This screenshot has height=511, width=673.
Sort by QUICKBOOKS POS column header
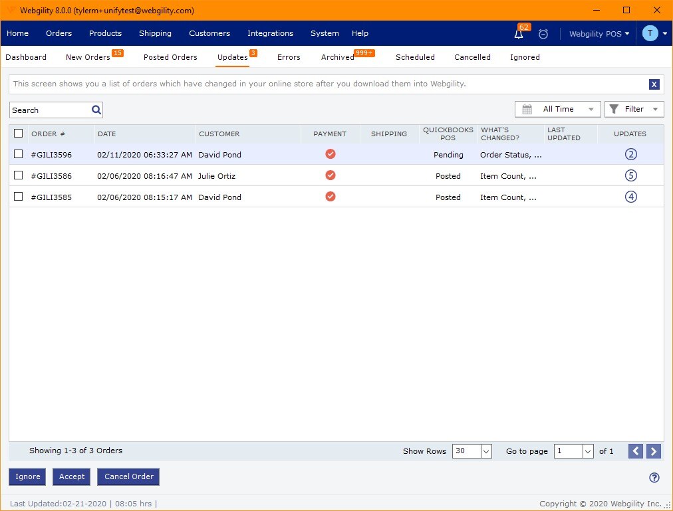pyautogui.click(x=448, y=134)
